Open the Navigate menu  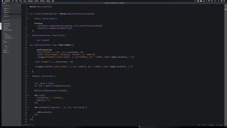(30, 1)
